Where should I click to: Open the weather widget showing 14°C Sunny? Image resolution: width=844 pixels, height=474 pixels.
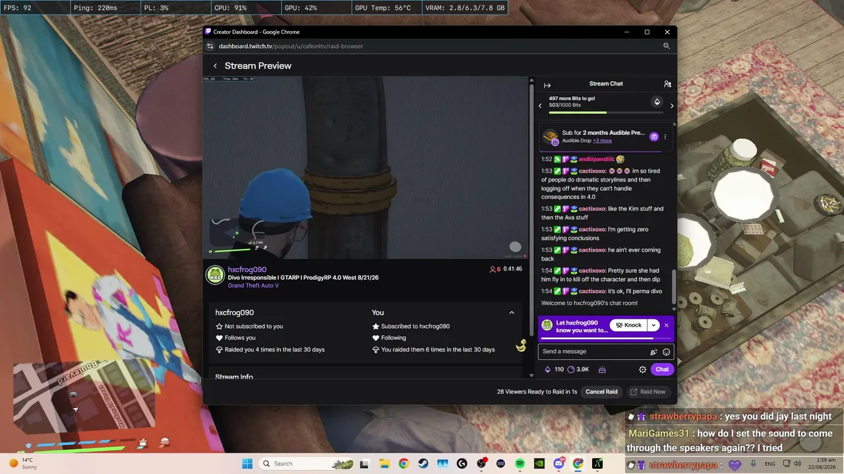tap(23, 463)
